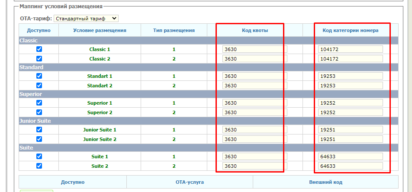Viewport: 412px width, 192px height.
Task: Click room category code 19253 for Standart 1
Action: pos(350,76)
